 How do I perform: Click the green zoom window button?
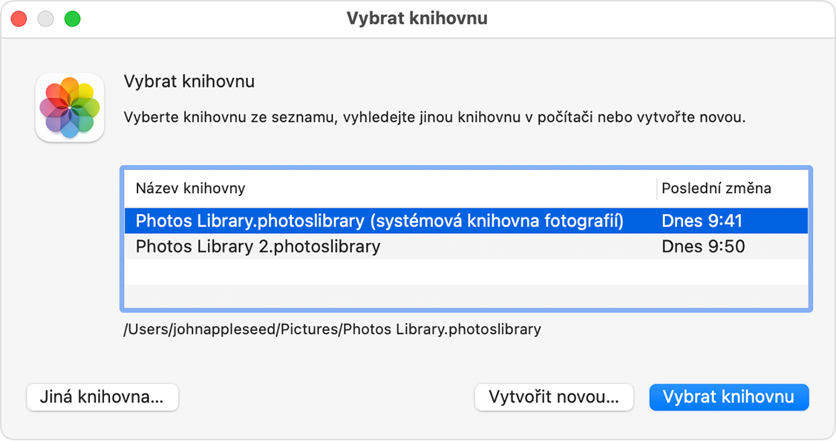72,19
